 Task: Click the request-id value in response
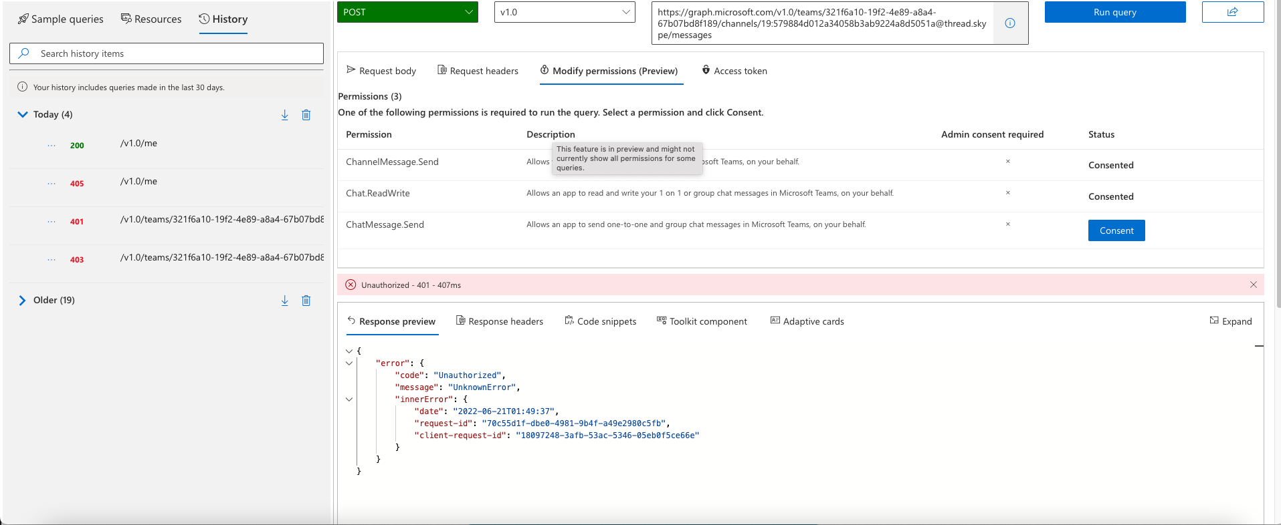[575, 423]
